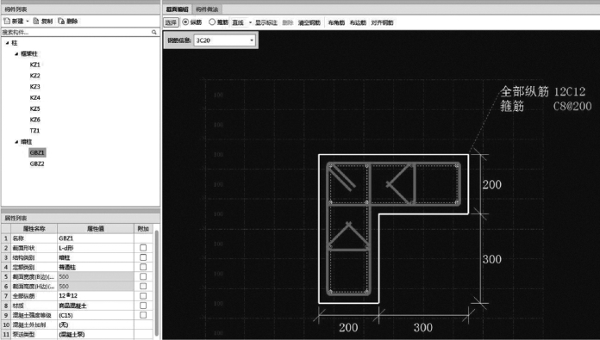Click the 清空钢筋 toolbar tool
600x340 pixels.
tap(309, 23)
